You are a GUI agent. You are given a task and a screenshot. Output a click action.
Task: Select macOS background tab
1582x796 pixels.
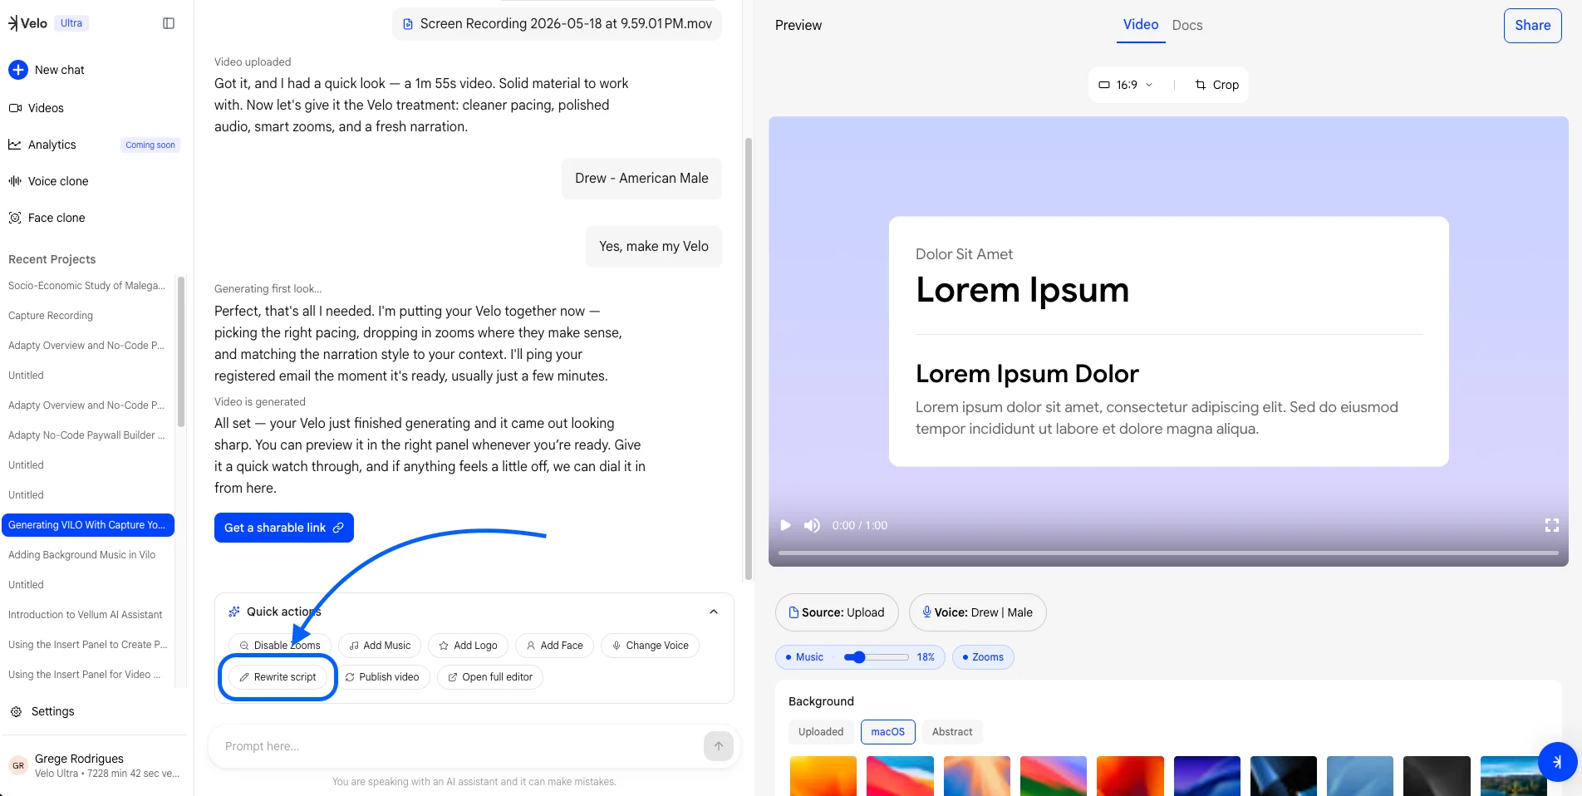pos(887,732)
